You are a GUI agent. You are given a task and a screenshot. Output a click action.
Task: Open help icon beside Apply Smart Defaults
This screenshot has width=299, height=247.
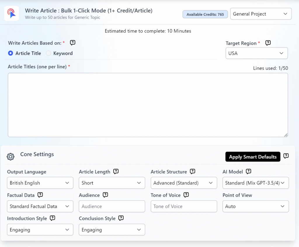(x=286, y=156)
